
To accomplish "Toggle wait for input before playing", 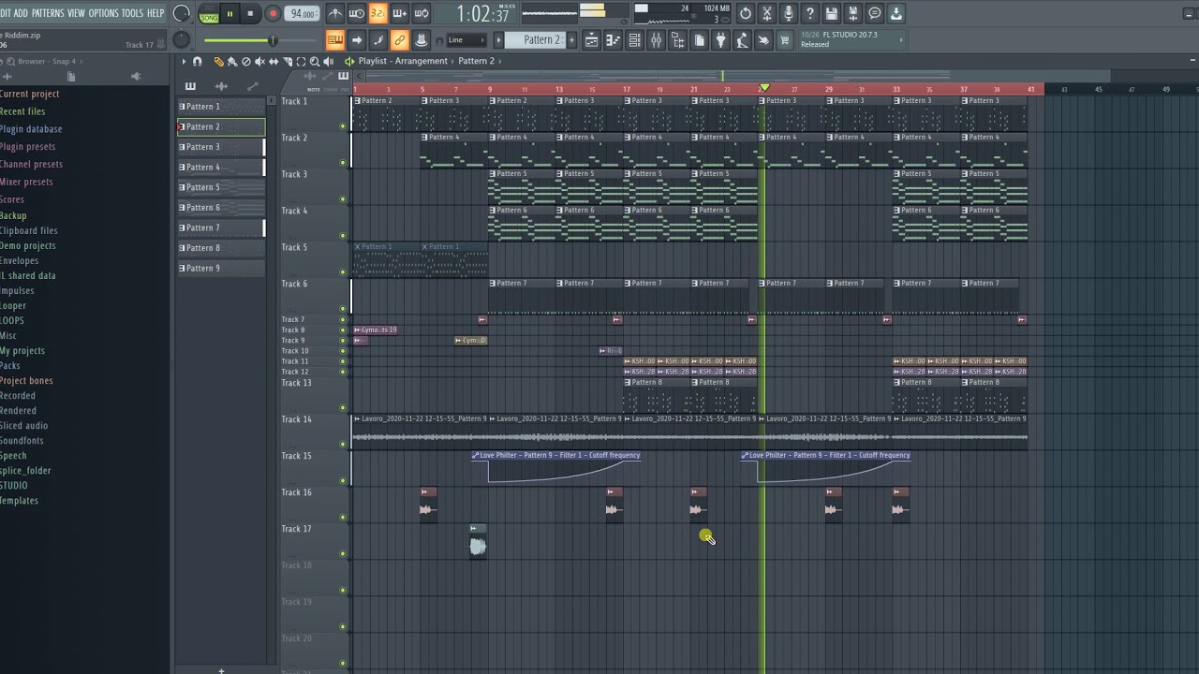I will [x=357, y=13].
